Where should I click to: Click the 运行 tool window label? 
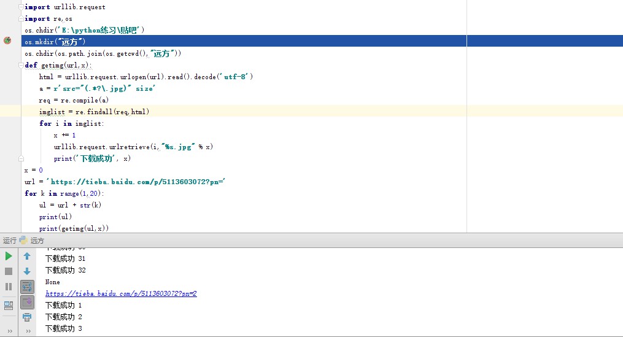[x=9, y=241]
